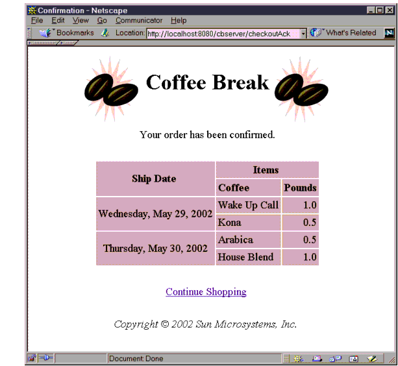Click the Pounds column header
398x366 pixels.
click(x=300, y=188)
